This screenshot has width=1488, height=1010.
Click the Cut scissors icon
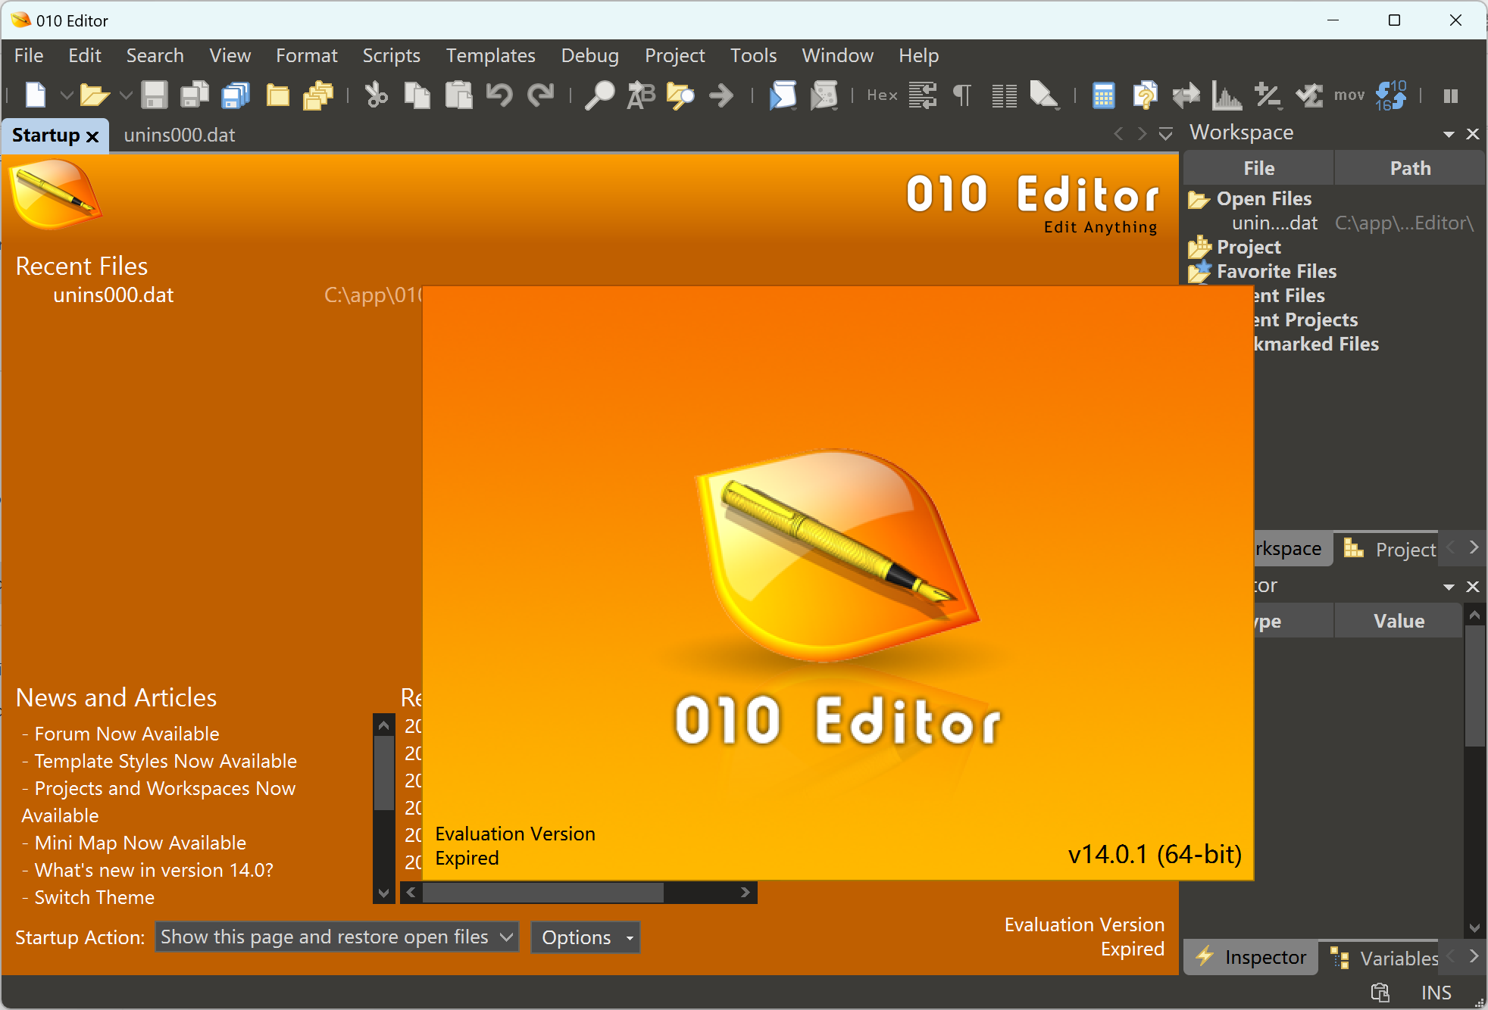(x=376, y=95)
